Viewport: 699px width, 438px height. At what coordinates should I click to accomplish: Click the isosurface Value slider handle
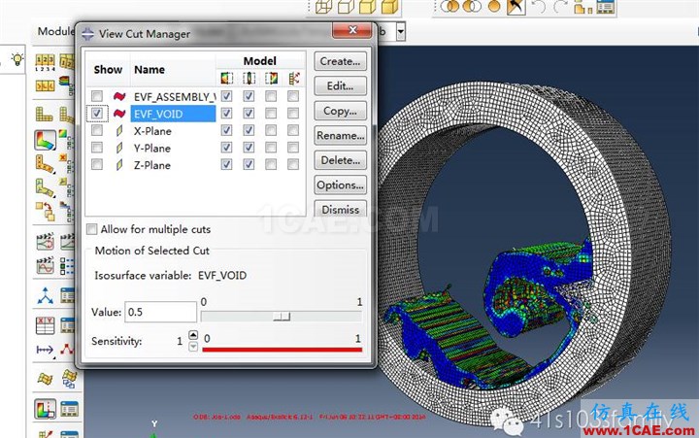282,317
